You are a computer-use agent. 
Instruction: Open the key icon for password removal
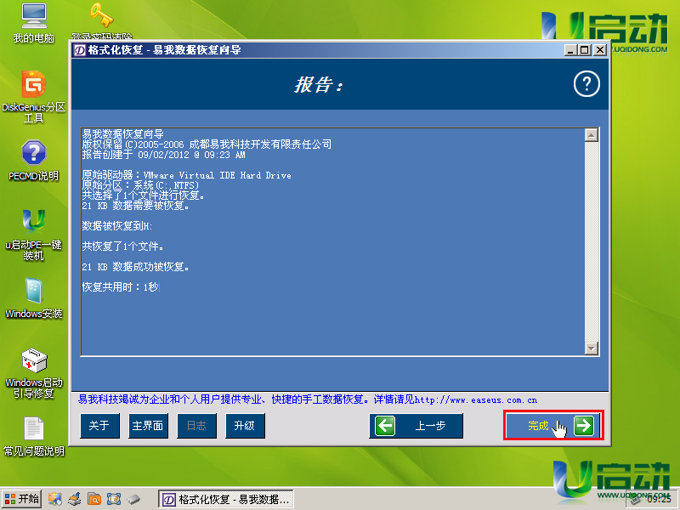(101, 15)
